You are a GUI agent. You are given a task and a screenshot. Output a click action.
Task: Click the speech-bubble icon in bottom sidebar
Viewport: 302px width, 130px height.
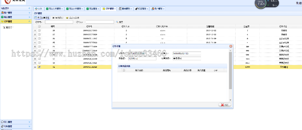click(2, 122)
